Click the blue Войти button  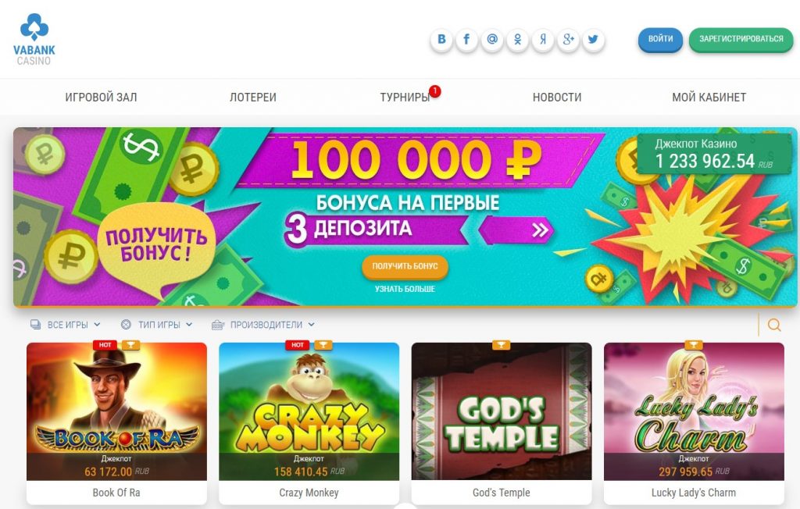pos(660,39)
